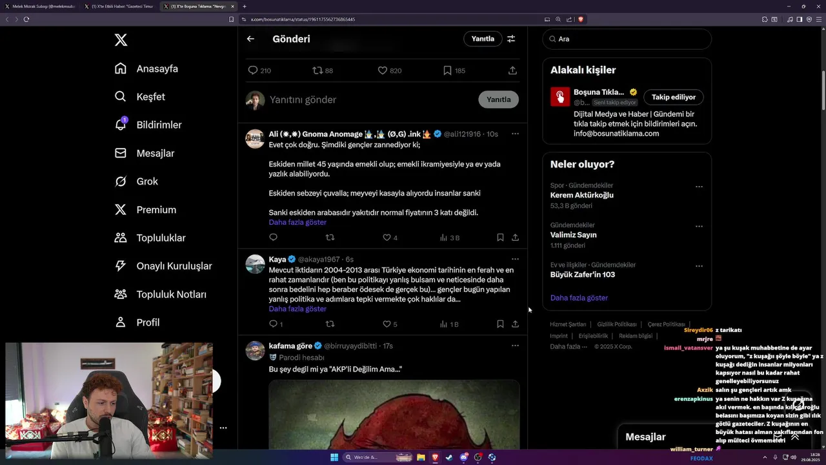The image size is (826, 465).
Task: Open more options for Valimiz Sayın trend
Action: point(699,227)
